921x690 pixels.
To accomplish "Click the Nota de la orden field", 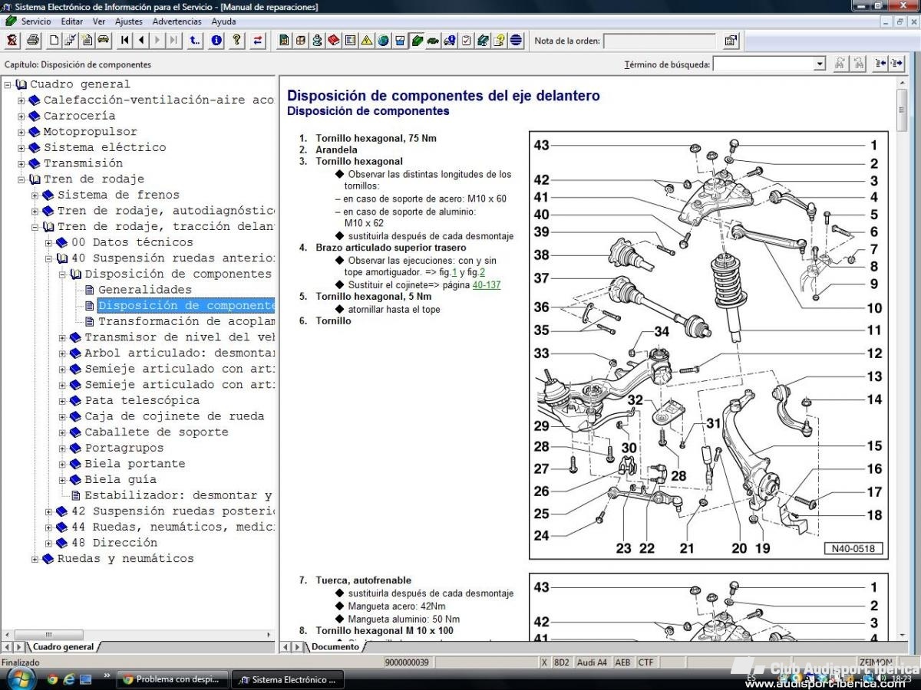I will [660, 41].
